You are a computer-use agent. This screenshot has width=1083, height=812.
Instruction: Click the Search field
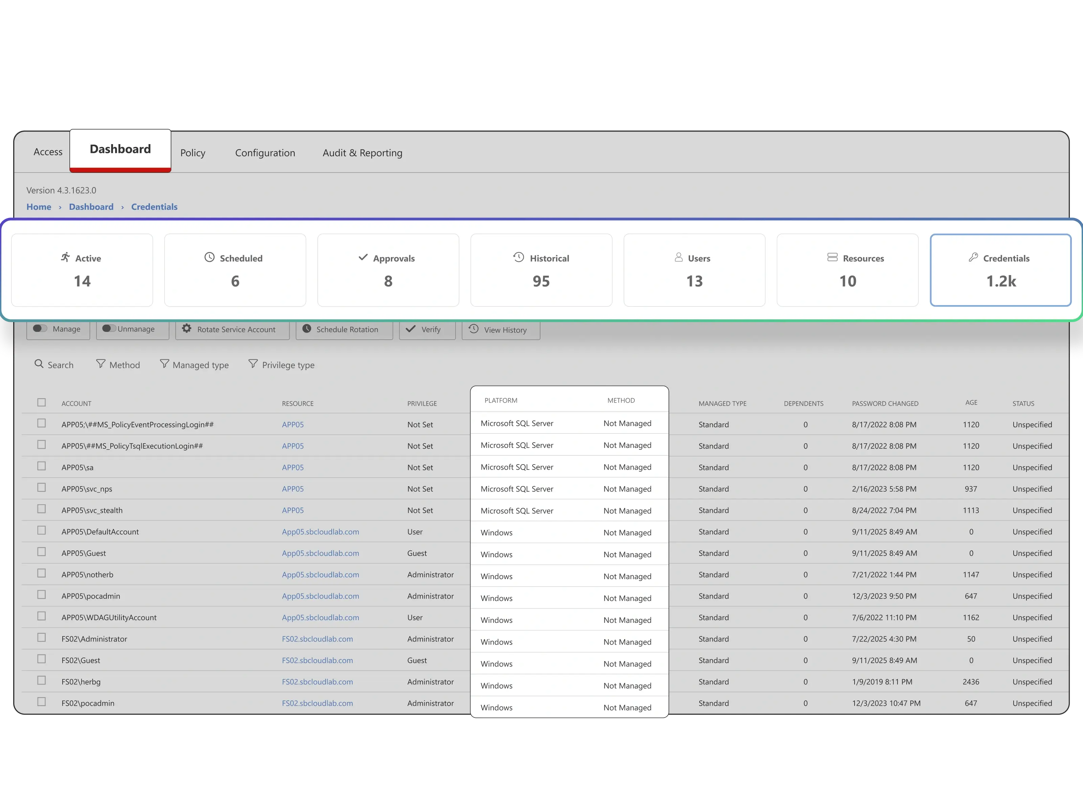[x=54, y=365]
